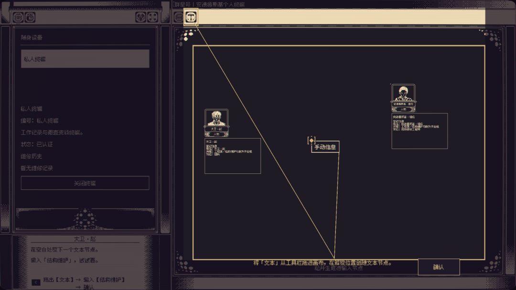
Task: Click the 状态：已认证 status line
Action: [x=36, y=144]
